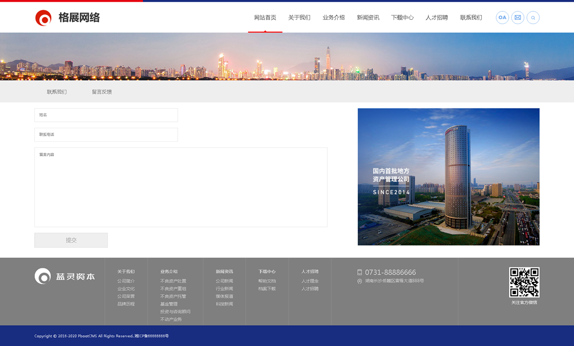Screen dimensions: 574x346
Task: Open 关于我们 in the top navigation
Action: pos(299,18)
